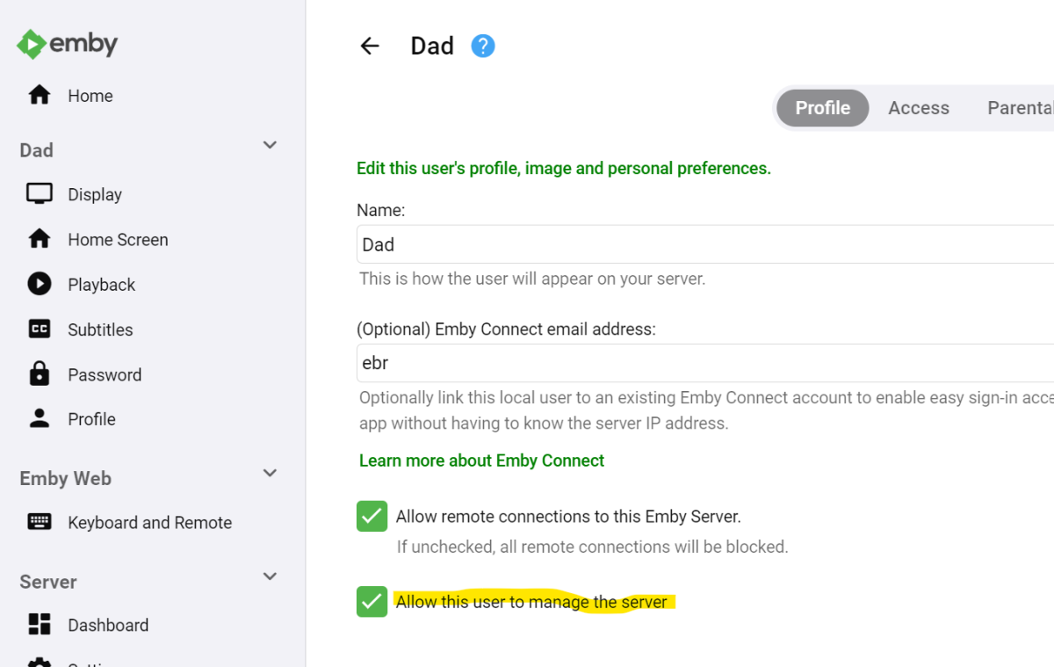The width and height of the screenshot is (1054, 667).
Task: Click the Dashboard grid icon
Action: coord(40,625)
